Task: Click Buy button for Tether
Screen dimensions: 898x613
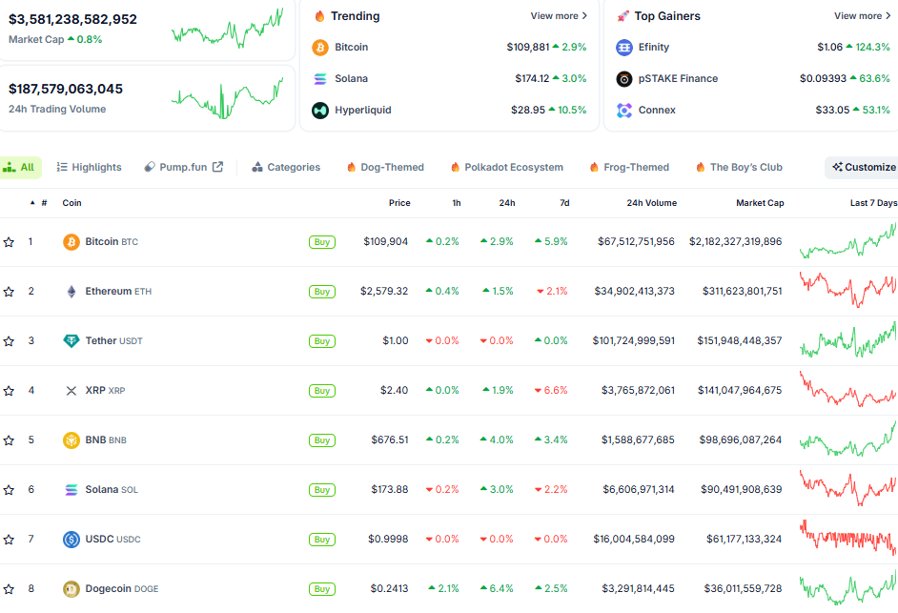Action: click(x=322, y=341)
